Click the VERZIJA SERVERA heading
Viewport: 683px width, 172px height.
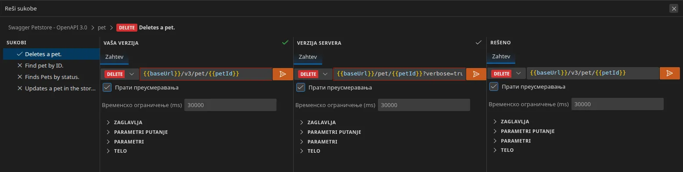pos(319,43)
